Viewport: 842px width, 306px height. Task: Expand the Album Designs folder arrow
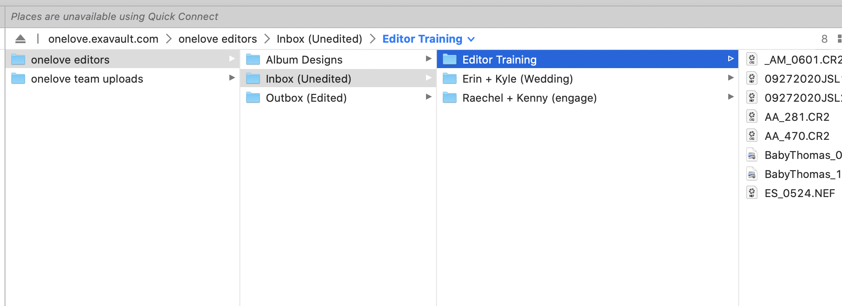[428, 59]
